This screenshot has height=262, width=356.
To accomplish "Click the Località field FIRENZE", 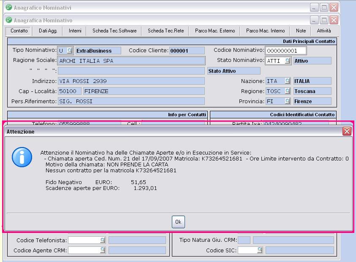I will [144, 91].
